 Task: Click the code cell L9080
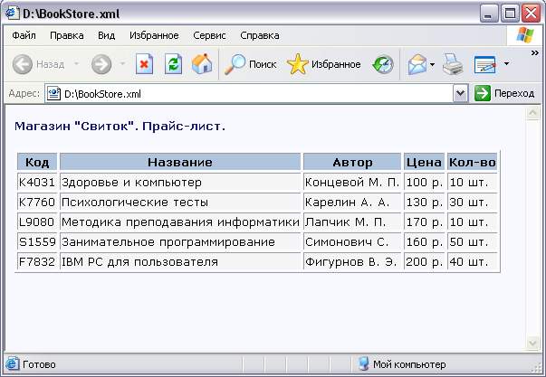coord(37,221)
